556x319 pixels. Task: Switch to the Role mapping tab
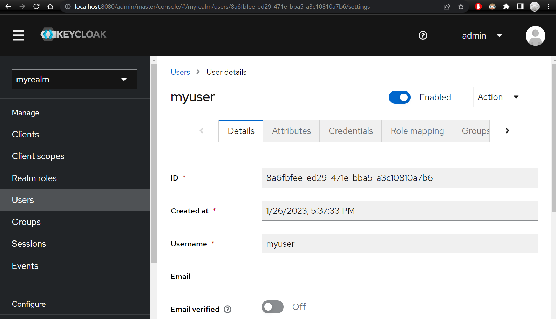pos(417,131)
